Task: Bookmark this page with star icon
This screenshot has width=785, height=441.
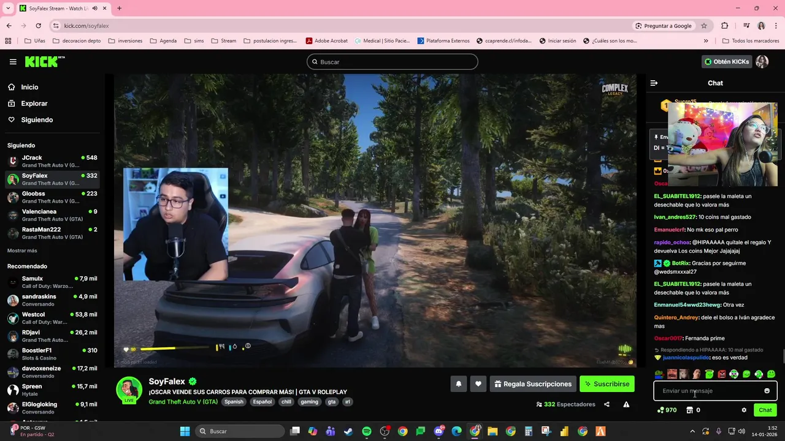Action: (704, 26)
